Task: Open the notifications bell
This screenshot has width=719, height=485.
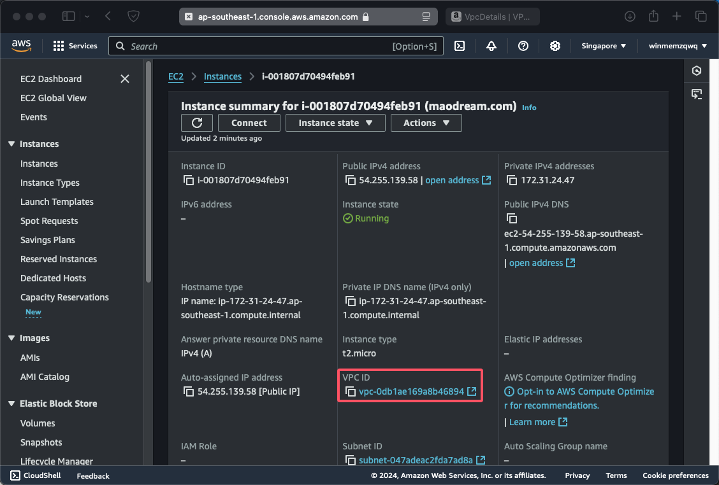Action: [491, 46]
